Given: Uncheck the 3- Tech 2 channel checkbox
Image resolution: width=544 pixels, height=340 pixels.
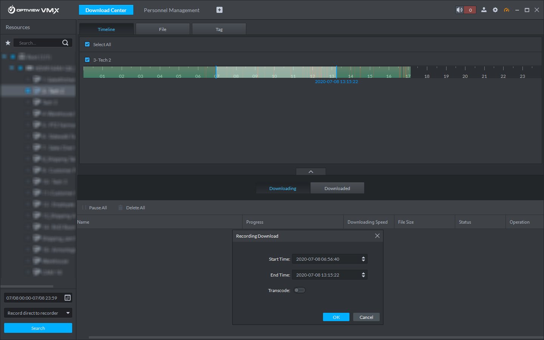Looking at the screenshot, I should pyautogui.click(x=87, y=60).
